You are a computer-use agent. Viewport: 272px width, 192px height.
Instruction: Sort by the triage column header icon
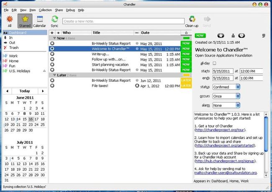pos(186,33)
